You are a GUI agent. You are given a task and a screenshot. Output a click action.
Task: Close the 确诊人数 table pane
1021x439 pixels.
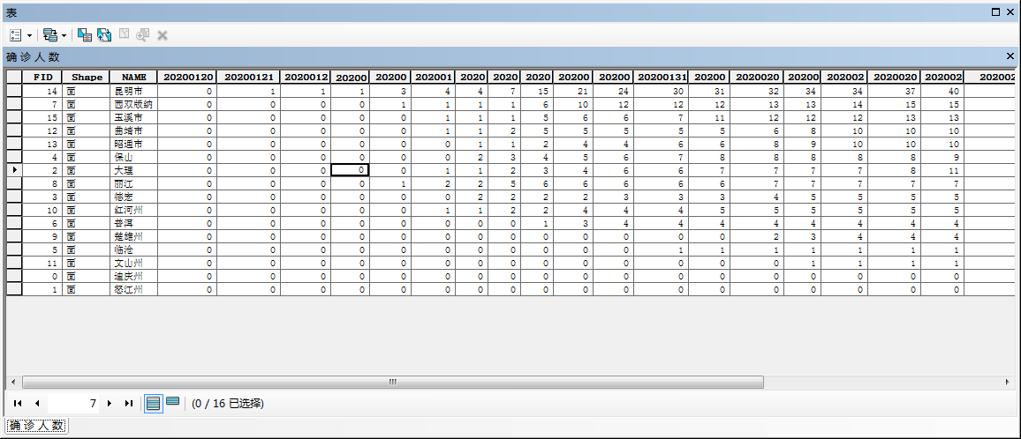pyautogui.click(x=1010, y=56)
